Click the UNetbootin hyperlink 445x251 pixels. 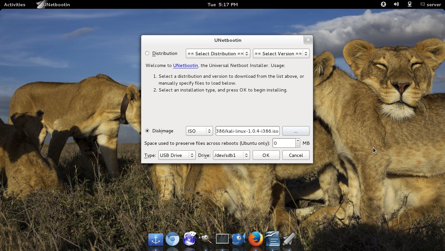(185, 65)
